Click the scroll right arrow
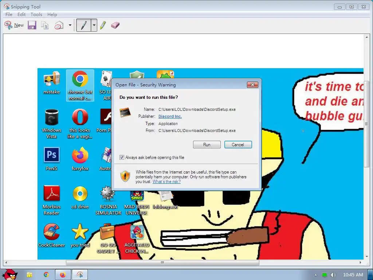The image size is (373, 280). coord(360,262)
